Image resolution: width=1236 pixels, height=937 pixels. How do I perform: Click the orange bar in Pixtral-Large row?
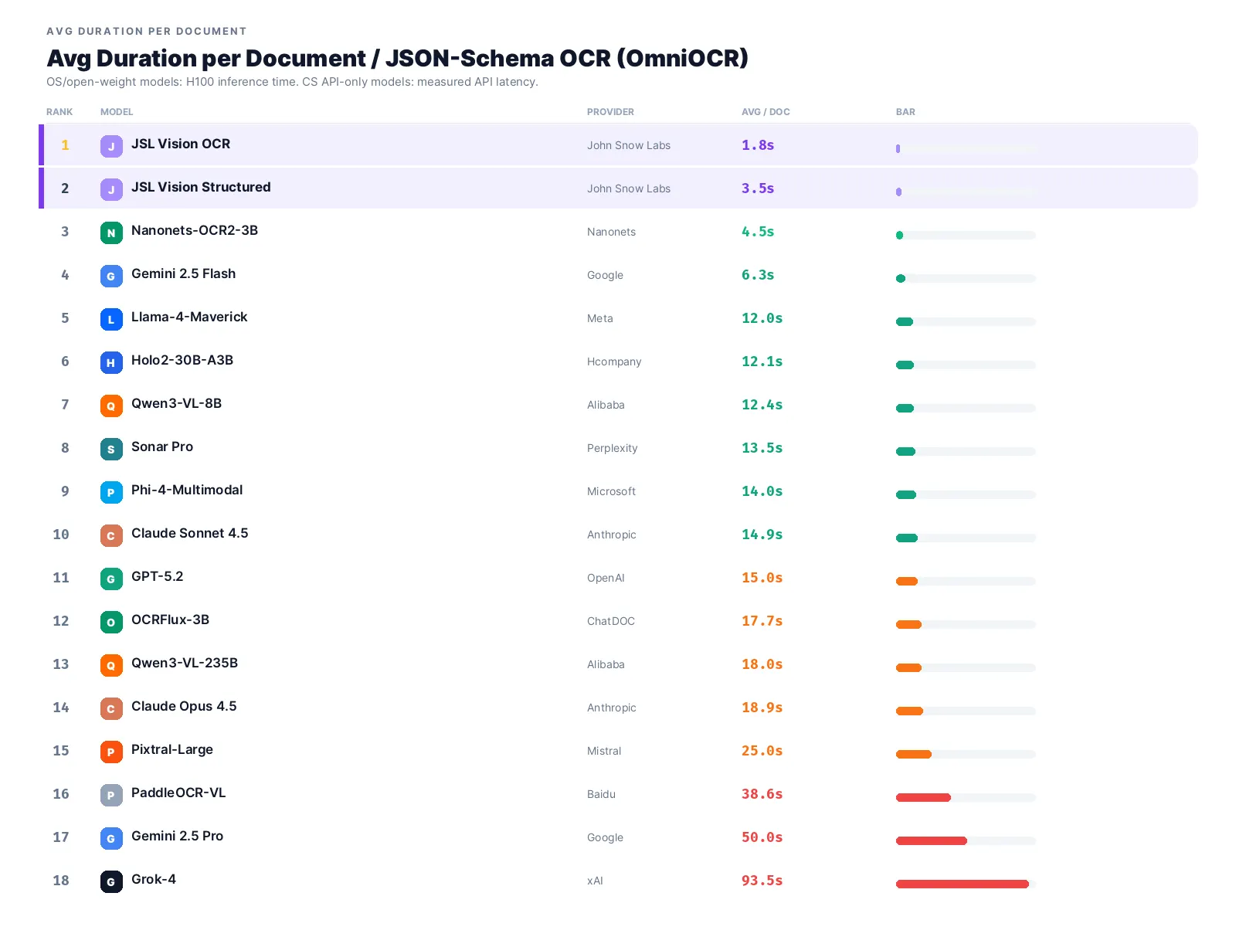point(914,754)
